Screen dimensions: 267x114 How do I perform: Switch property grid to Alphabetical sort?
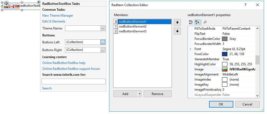tap(197, 22)
